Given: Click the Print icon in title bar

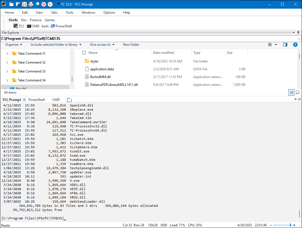Looking at the screenshot, I should coord(31,4).
